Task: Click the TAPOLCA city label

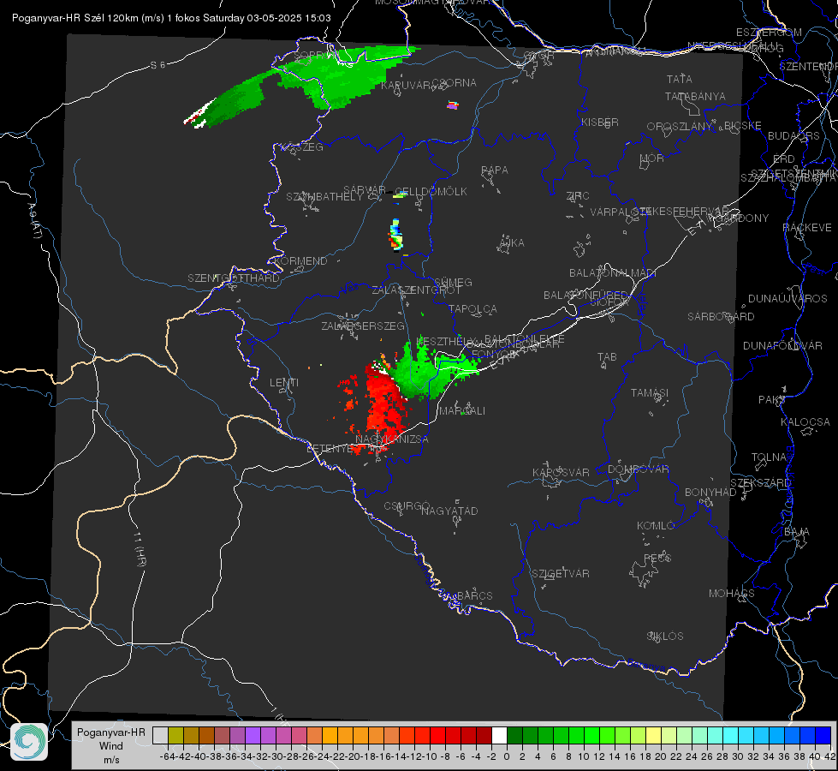Action: click(473, 308)
